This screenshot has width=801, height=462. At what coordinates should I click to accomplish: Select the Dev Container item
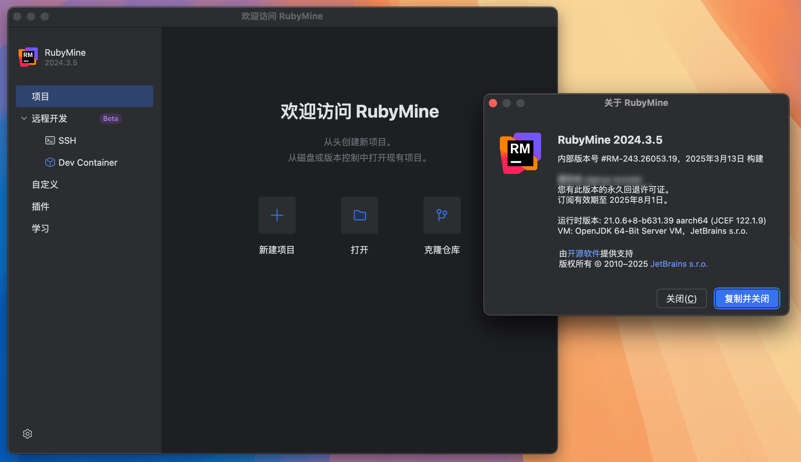click(88, 163)
